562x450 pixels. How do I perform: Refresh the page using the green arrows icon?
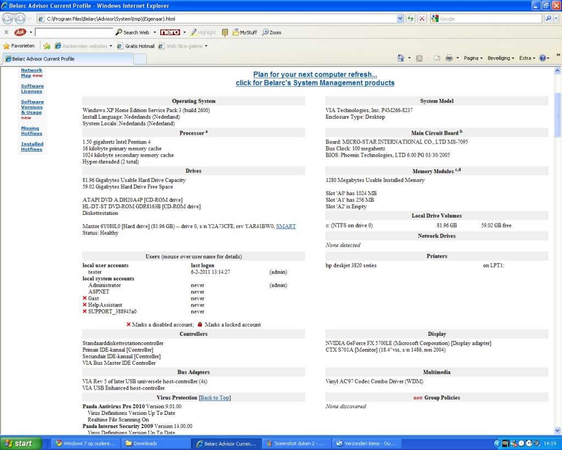point(411,19)
